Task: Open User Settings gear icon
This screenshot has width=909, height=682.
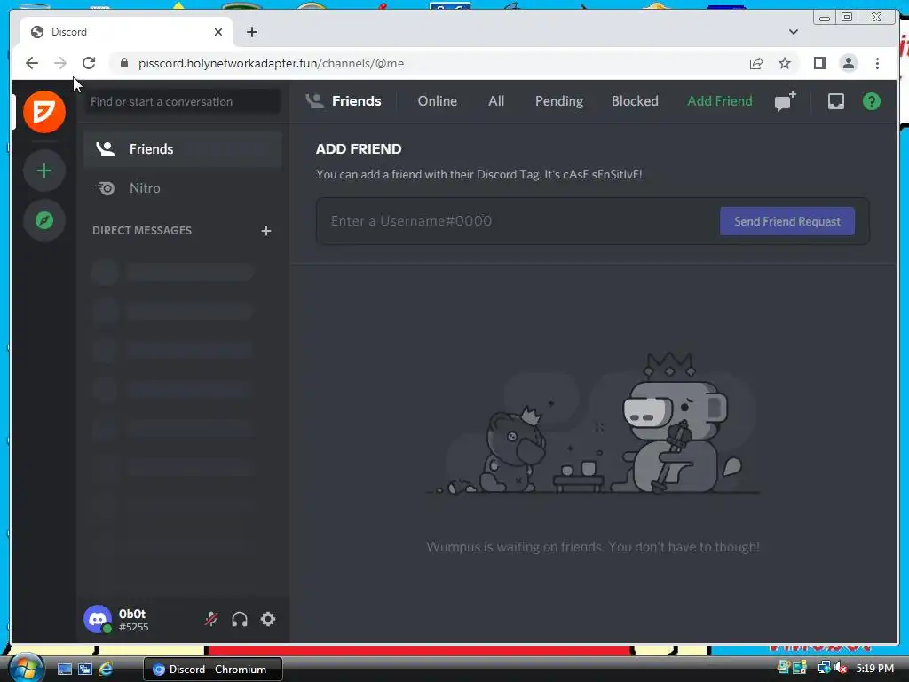Action: (268, 619)
